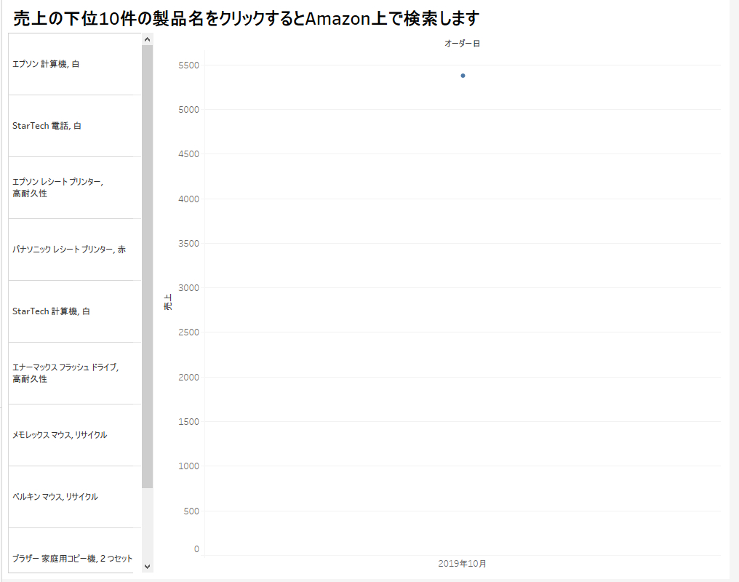Image resolution: width=739 pixels, height=582 pixels.
Task: Click the 1000 axis tick label
Action: pyautogui.click(x=188, y=466)
